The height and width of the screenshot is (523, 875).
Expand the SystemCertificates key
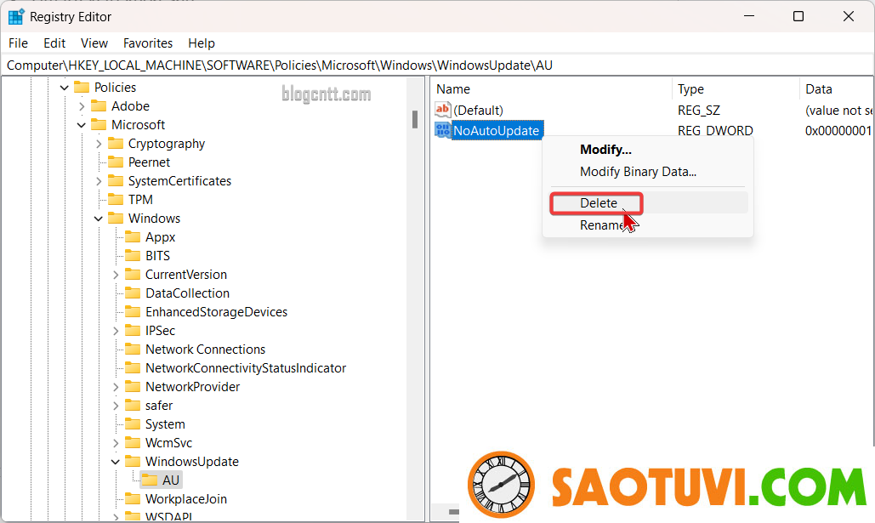99,181
